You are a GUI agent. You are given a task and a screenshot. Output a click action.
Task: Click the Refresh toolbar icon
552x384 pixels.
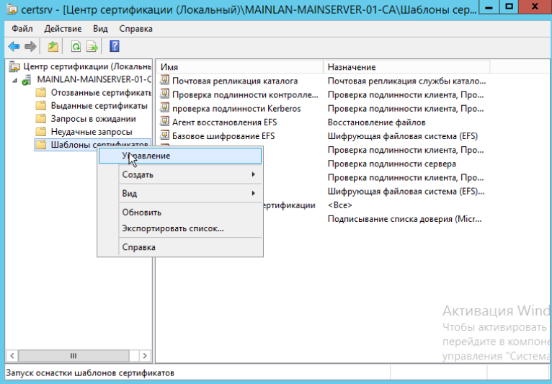pos(76,47)
